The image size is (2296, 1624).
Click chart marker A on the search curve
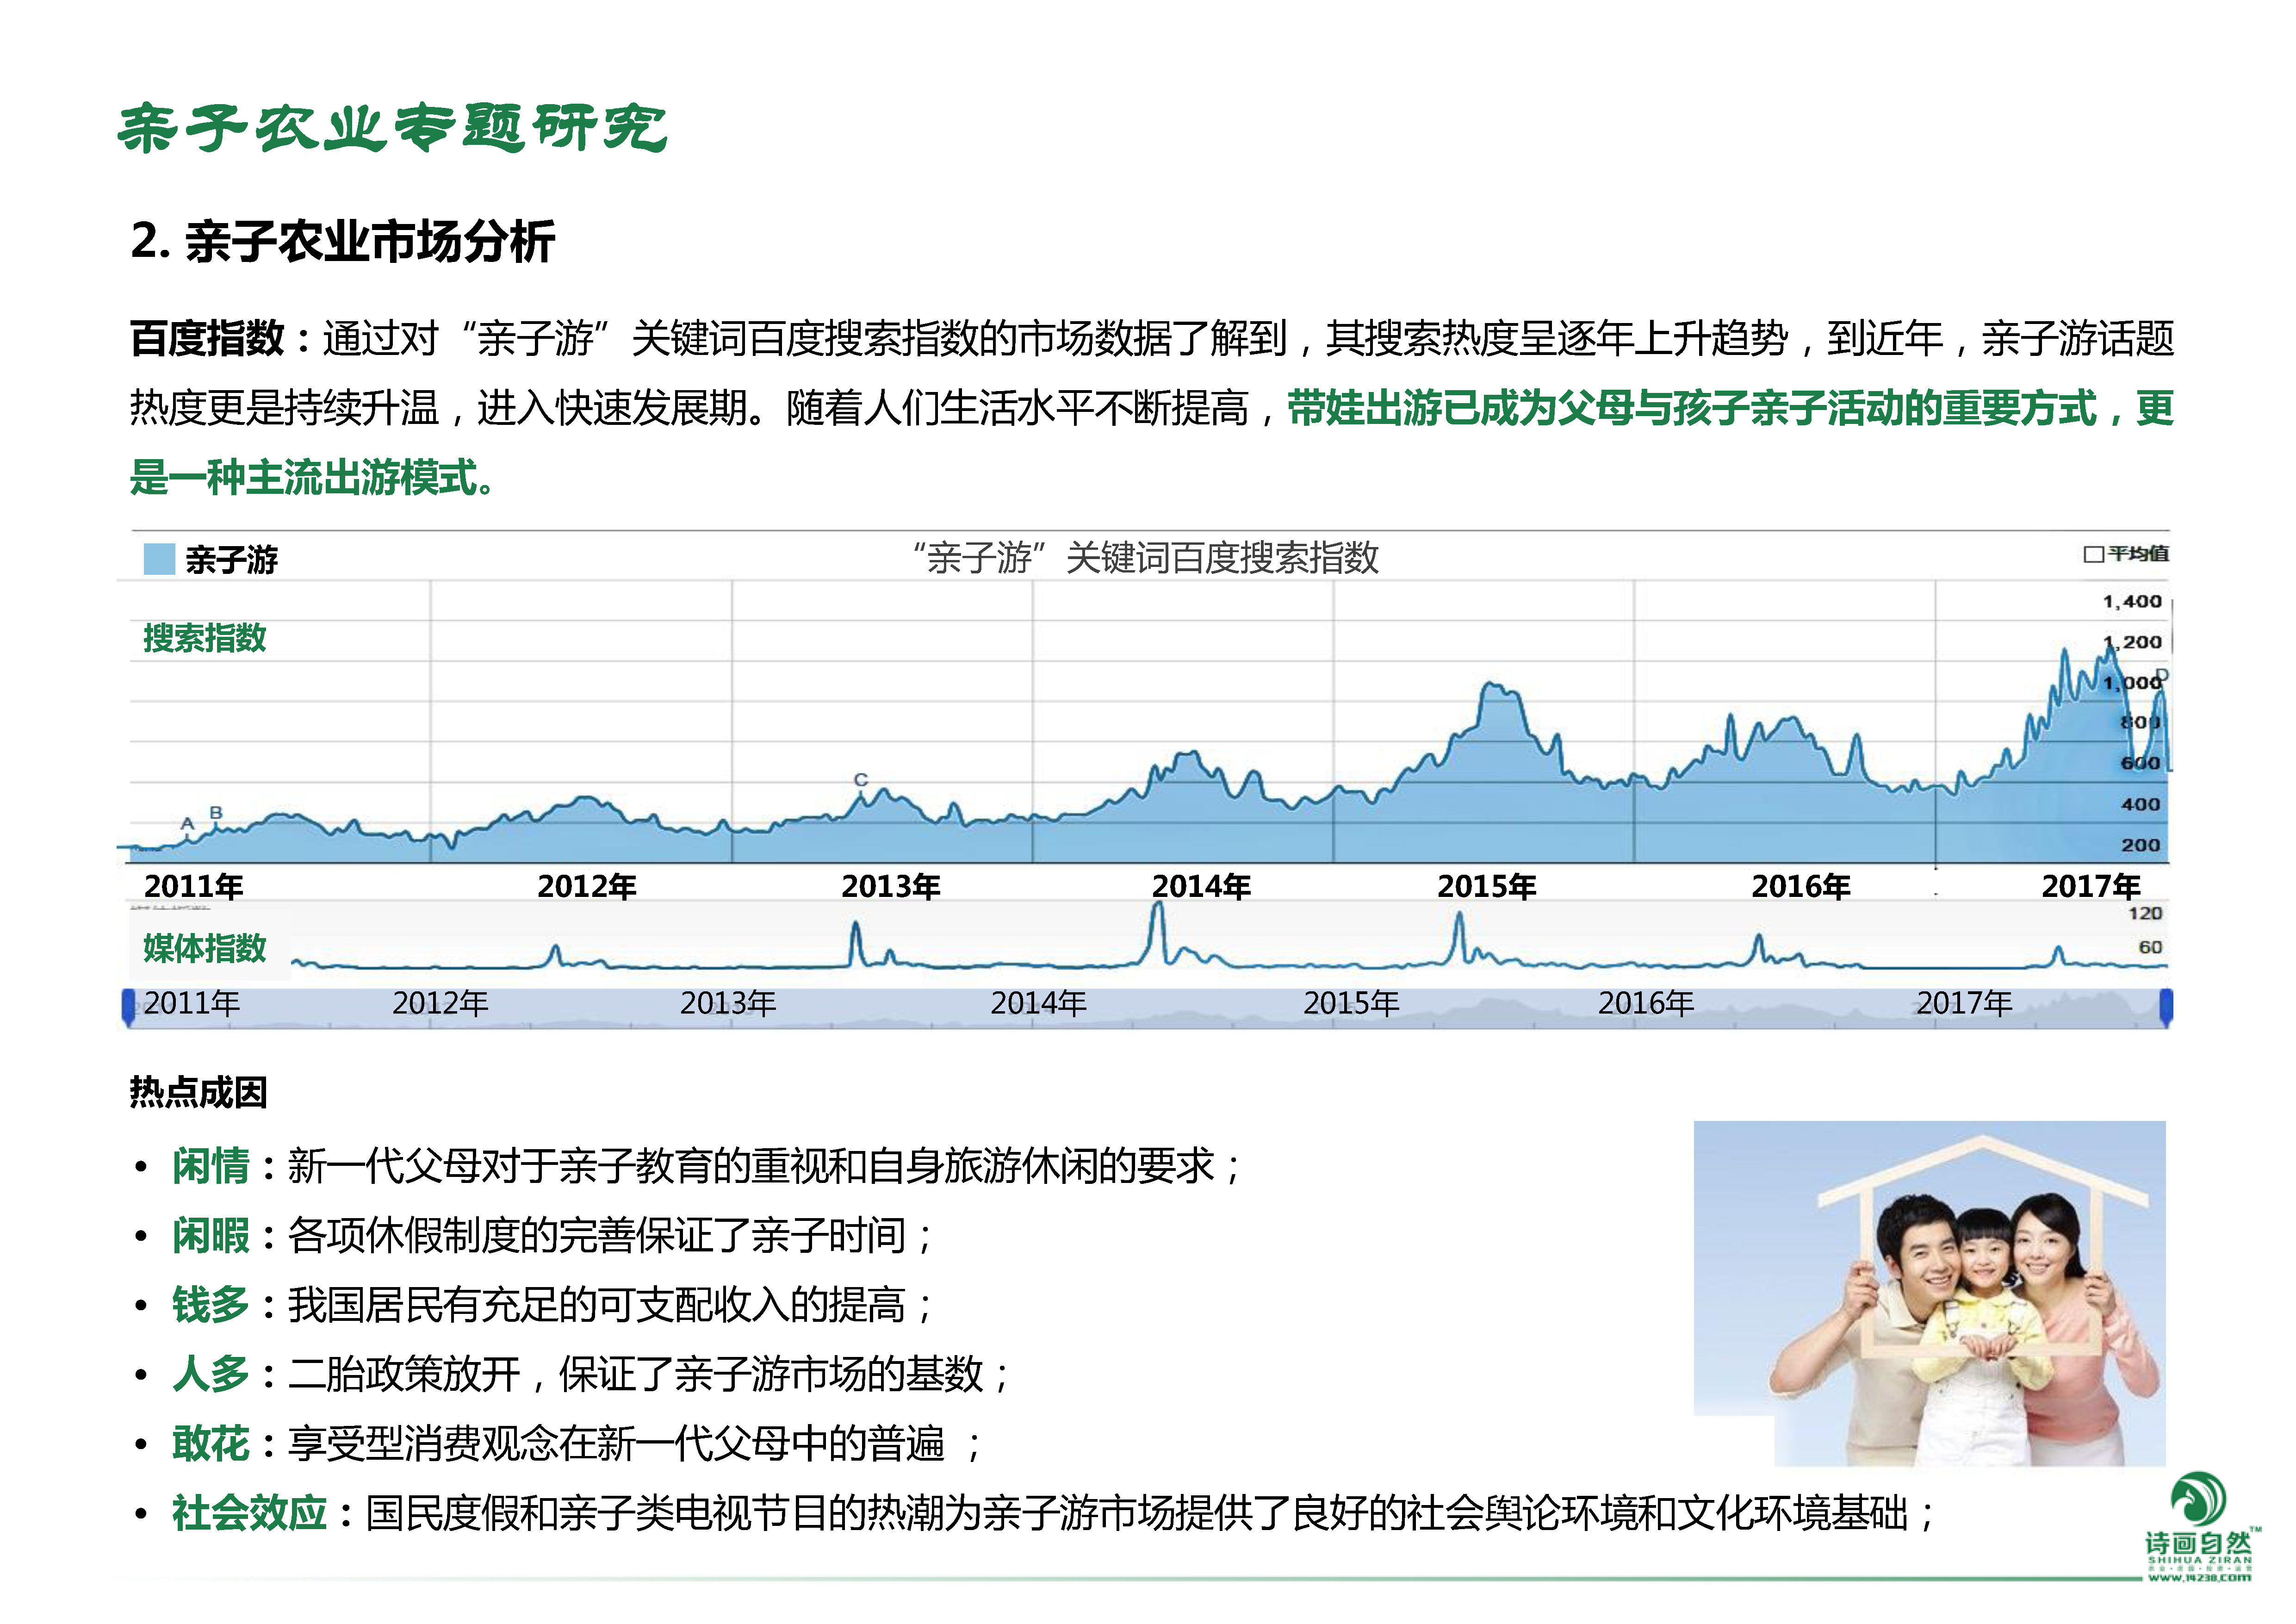click(187, 824)
